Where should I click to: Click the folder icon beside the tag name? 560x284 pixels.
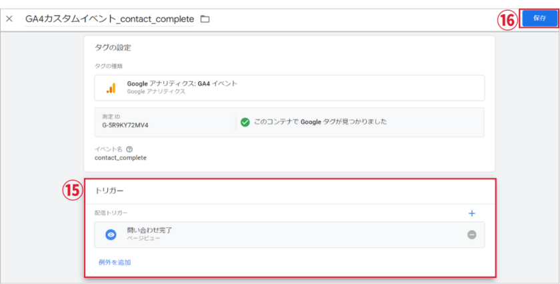(205, 19)
